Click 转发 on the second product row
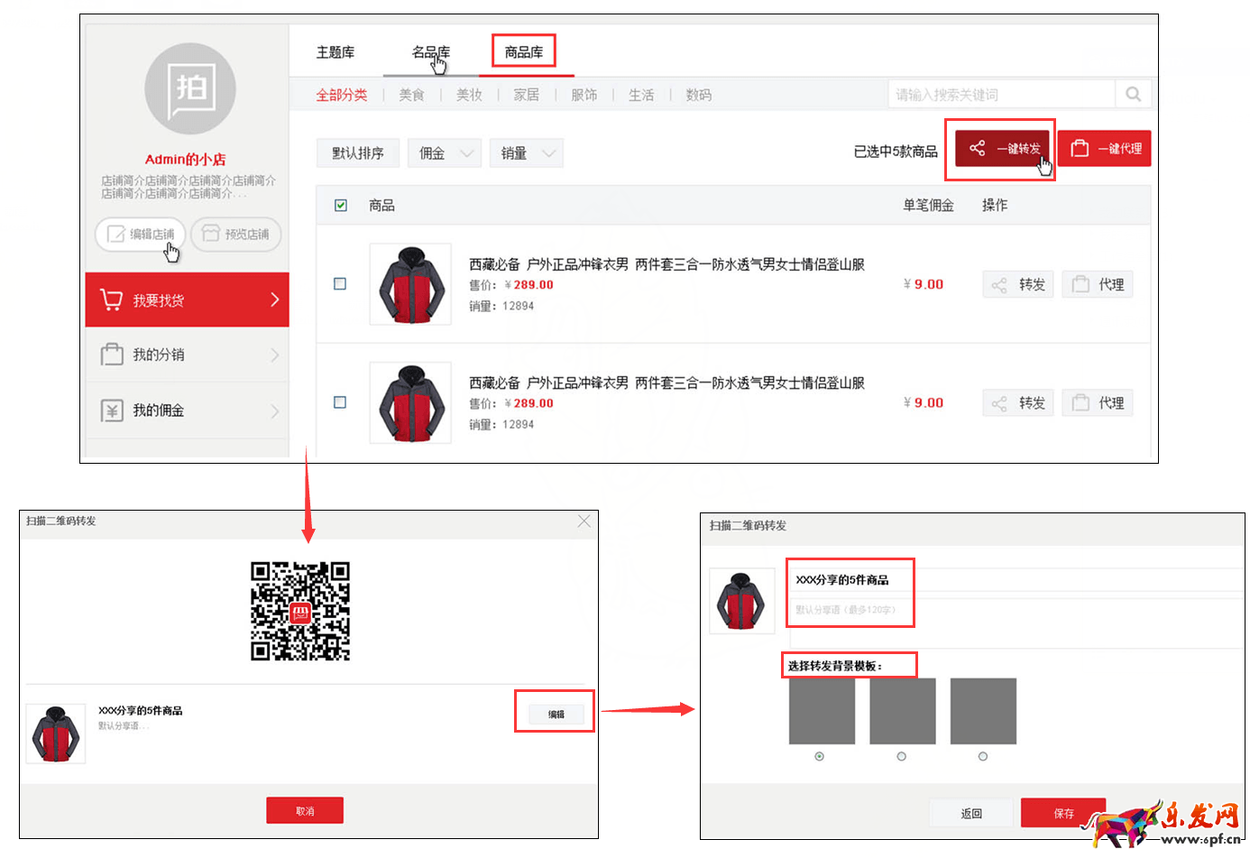This screenshot has height=858, width=1250. pos(1018,402)
